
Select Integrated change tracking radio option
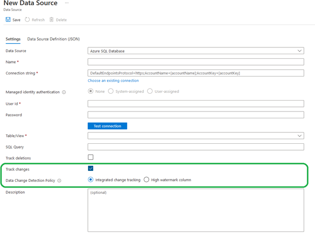pyautogui.click(x=91, y=180)
